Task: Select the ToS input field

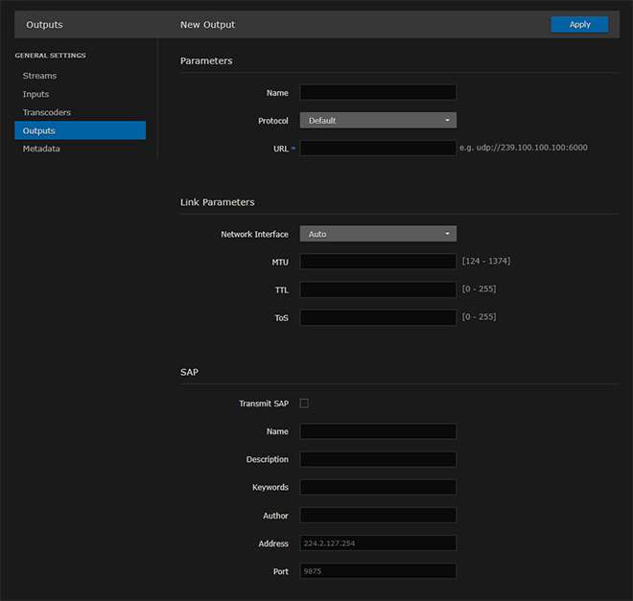Action: pyautogui.click(x=378, y=317)
